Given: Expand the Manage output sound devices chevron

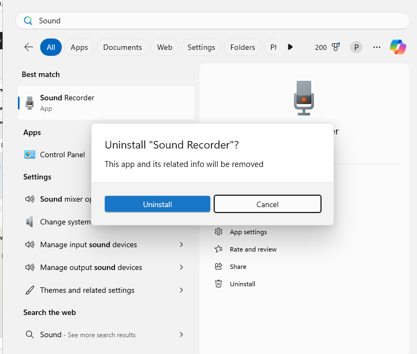Looking at the screenshot, I should tap(181, 267).
